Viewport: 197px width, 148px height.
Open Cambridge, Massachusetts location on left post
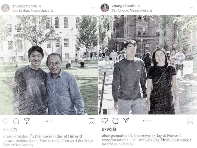click(x=33, y=11)
